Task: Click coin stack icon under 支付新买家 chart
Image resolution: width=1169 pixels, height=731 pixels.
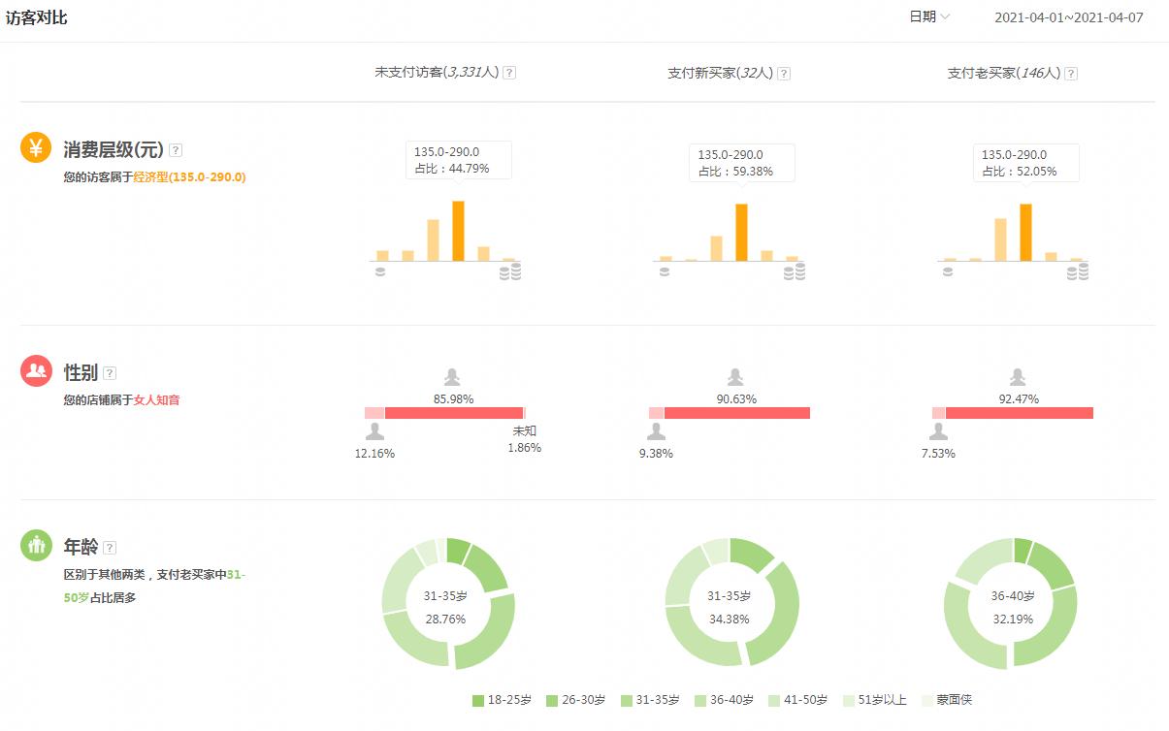Action: pyautogui.click(x=795, y=271)
